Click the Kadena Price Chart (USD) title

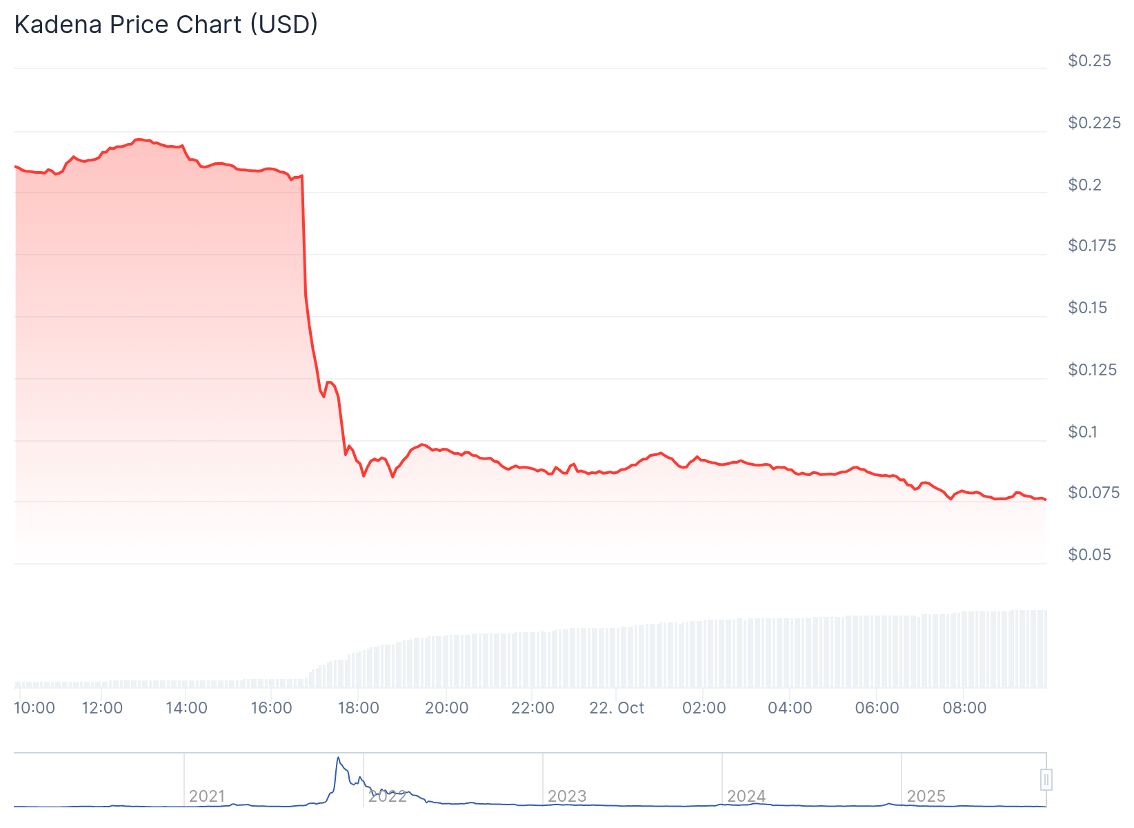(x=166, y=25)
